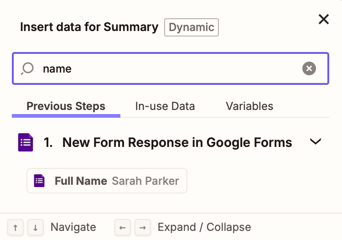
Task: Select the Previous Steps tab
Action: coord(66,106)
